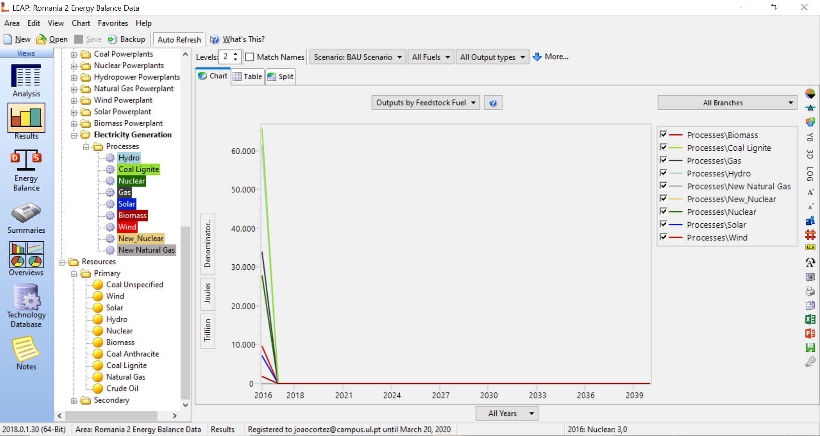This screenshot has width=820, height=436.
Task: Open the Results view
Action: pos(26,121)
